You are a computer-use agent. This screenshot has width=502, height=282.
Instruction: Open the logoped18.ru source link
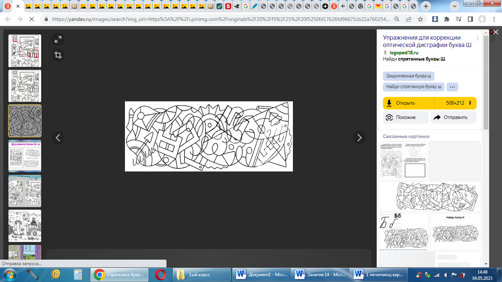[404, 53]
